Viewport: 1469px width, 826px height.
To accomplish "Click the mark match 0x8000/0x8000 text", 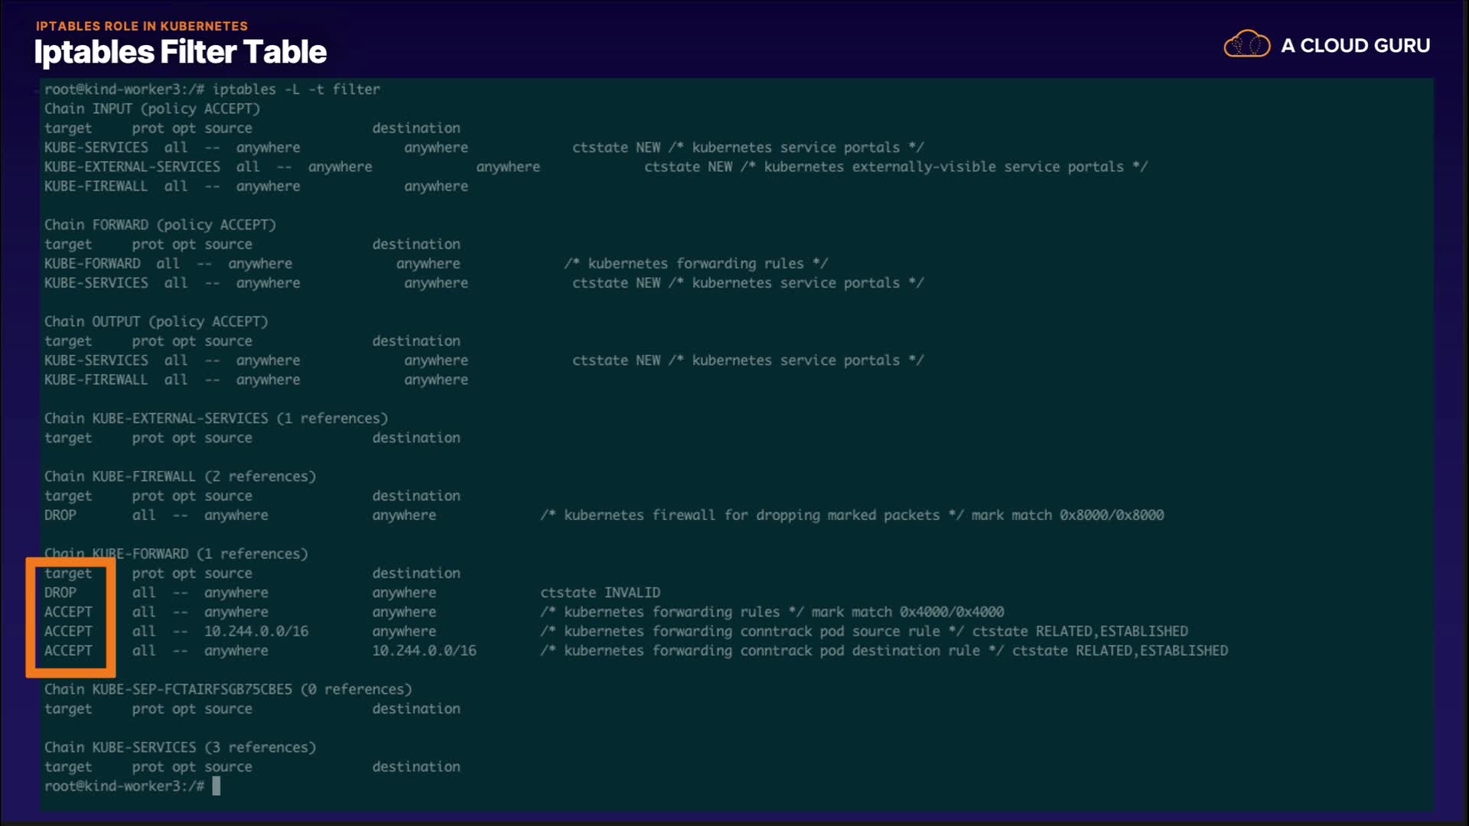I will [x=1067, y=515].
